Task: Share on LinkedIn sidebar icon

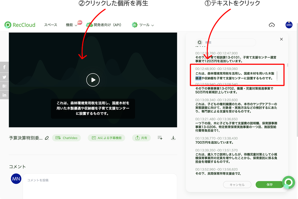Action: click(4, 95)
